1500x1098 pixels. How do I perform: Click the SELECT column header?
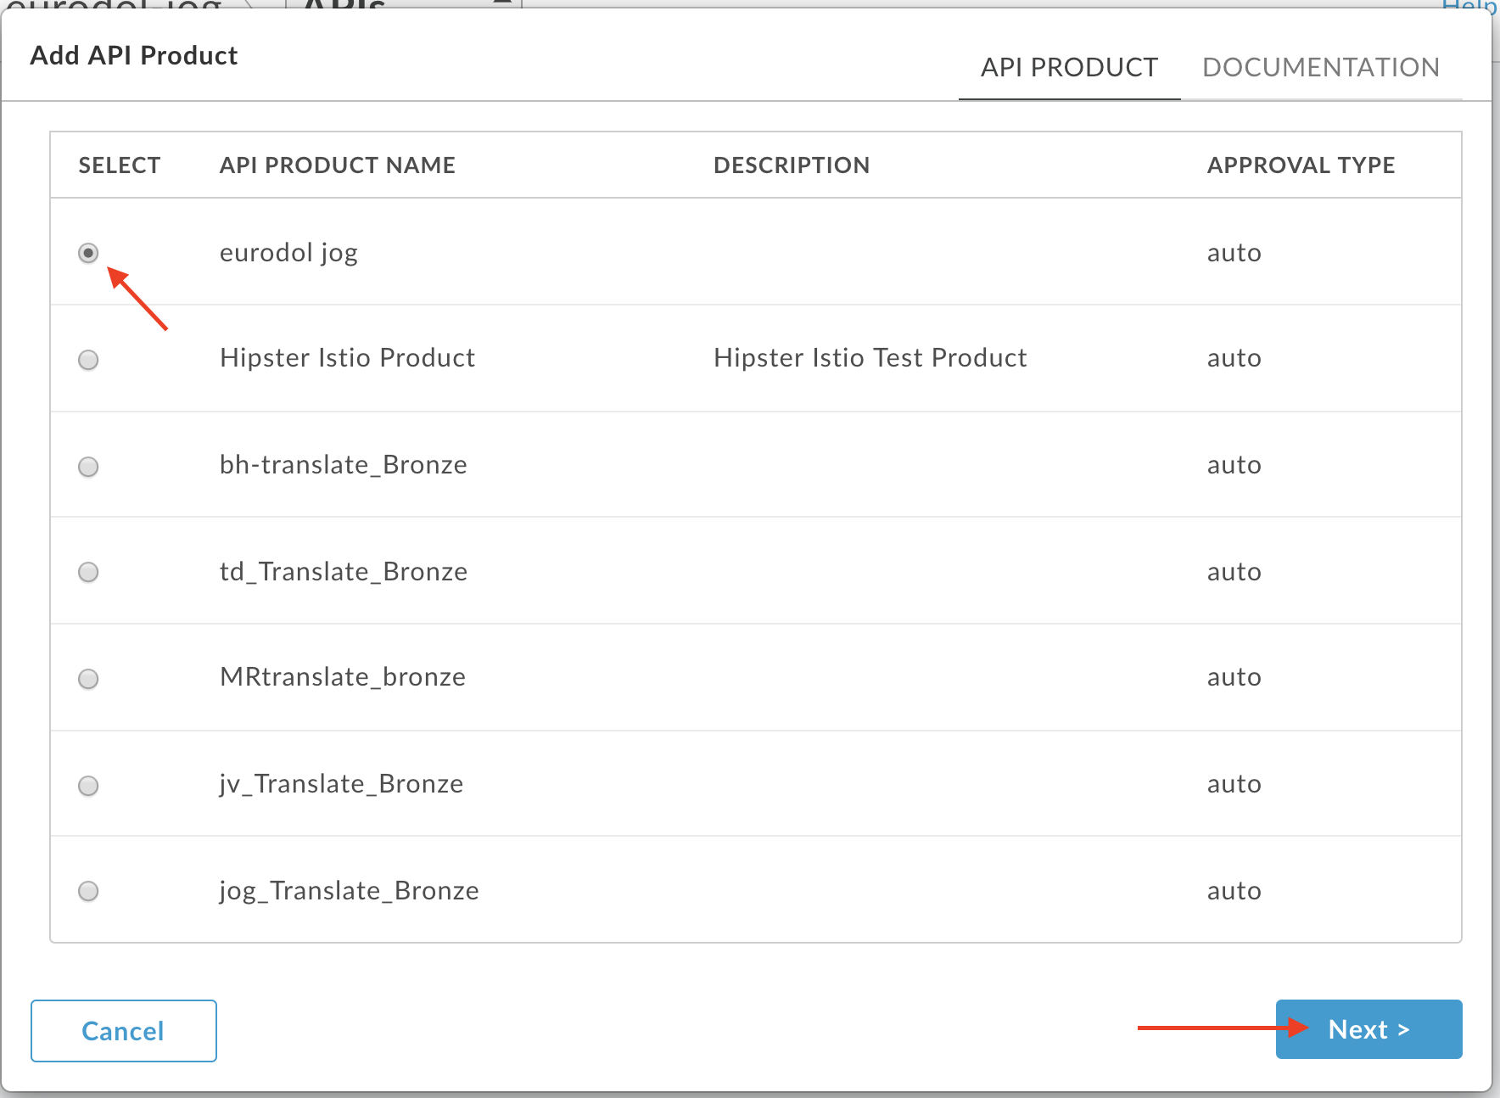(x=120, y=165)
